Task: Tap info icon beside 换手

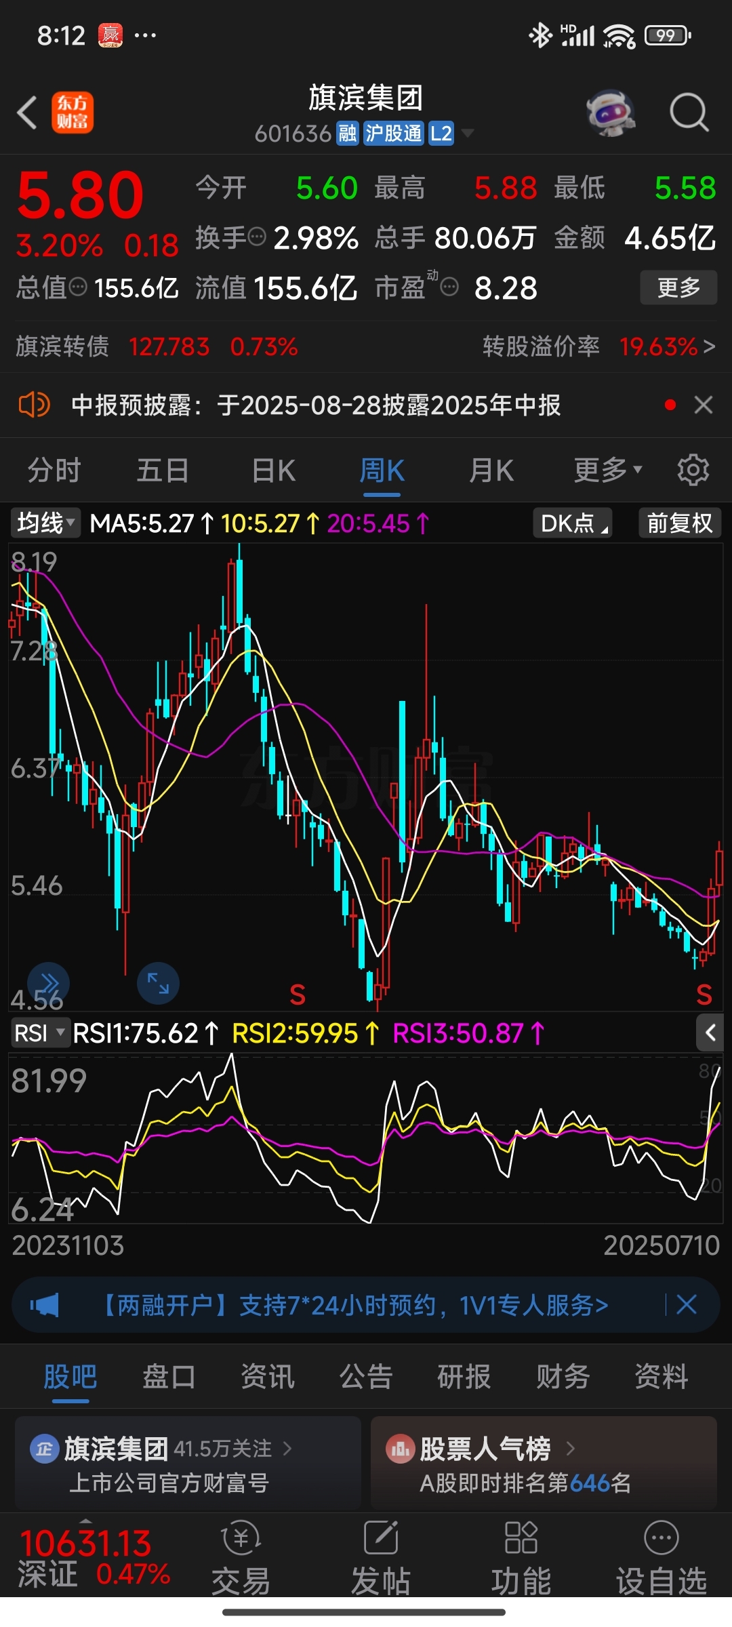Action: (x=257, y=237)
